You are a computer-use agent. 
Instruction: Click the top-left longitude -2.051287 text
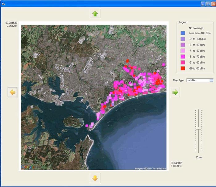click(12, 26)
